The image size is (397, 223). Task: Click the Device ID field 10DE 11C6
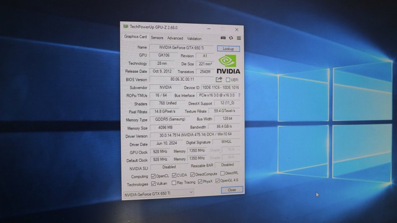point(221,88)
